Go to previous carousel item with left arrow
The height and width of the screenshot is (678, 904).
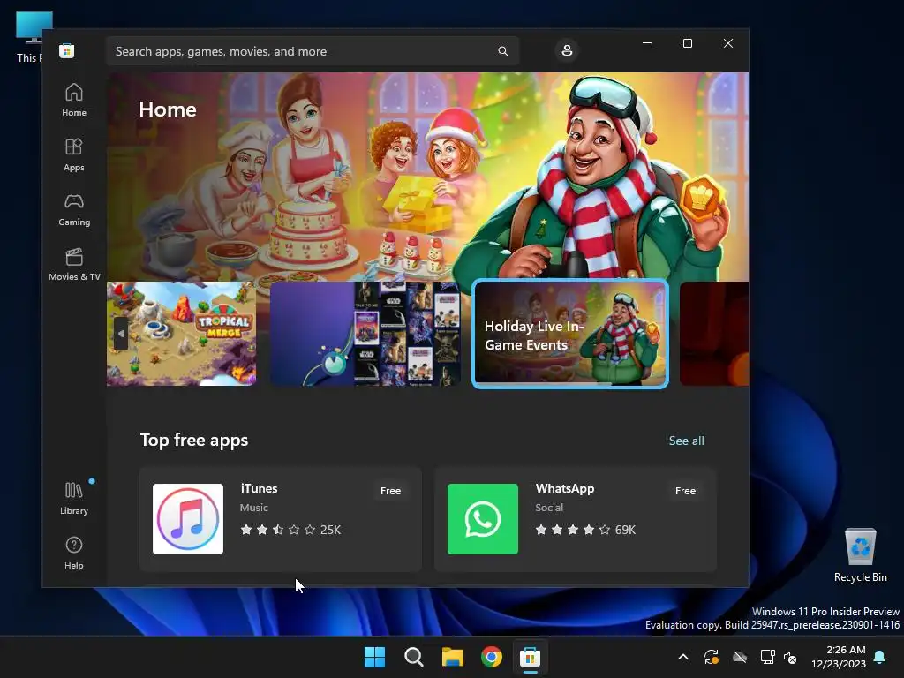(x=120, y=333)
